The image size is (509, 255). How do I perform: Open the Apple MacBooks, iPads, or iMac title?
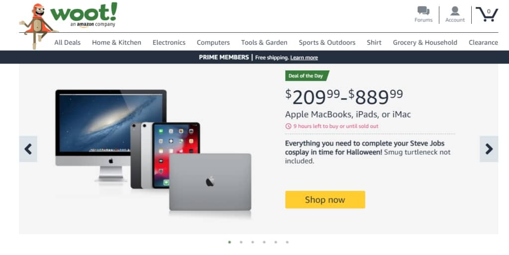(x=348, y=115)
